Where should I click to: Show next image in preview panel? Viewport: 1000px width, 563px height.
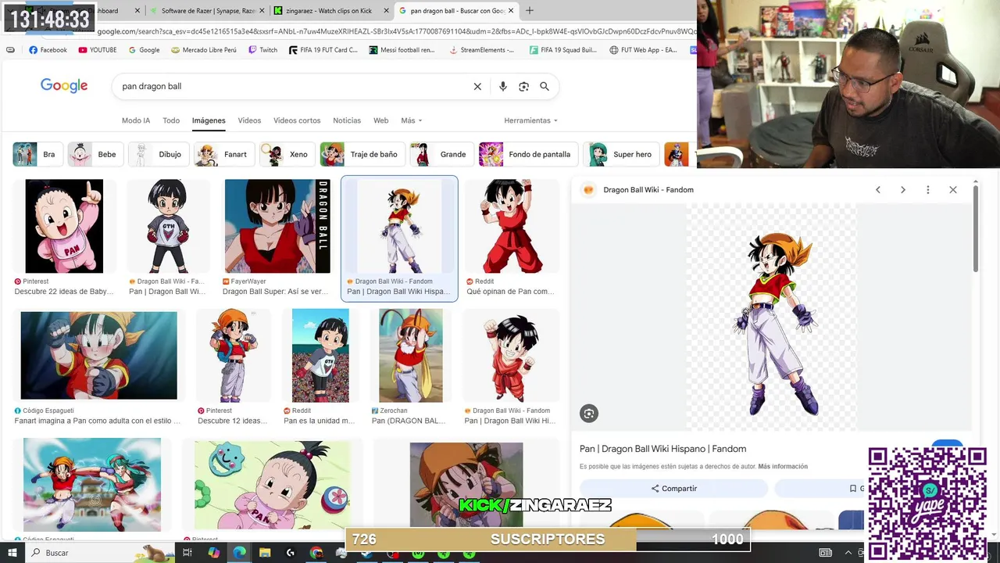903,190
